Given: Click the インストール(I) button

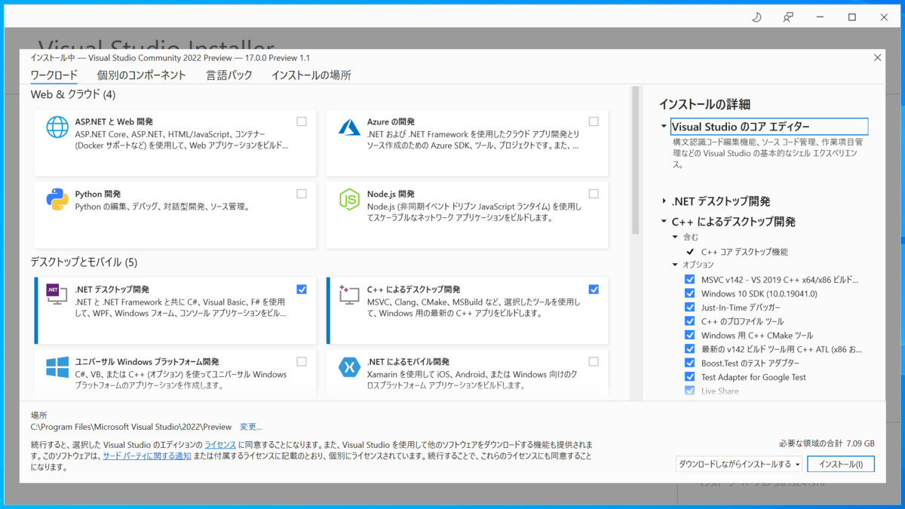Looking at the screenshot, I should (840, 464).
